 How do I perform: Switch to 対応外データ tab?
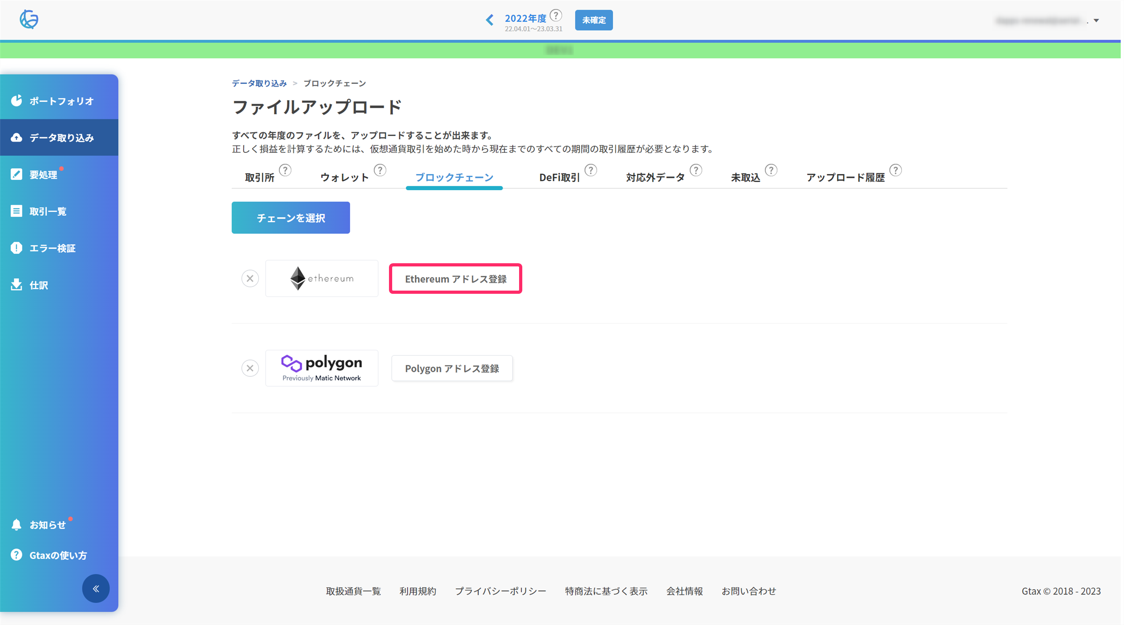click(x=655, y=177)
